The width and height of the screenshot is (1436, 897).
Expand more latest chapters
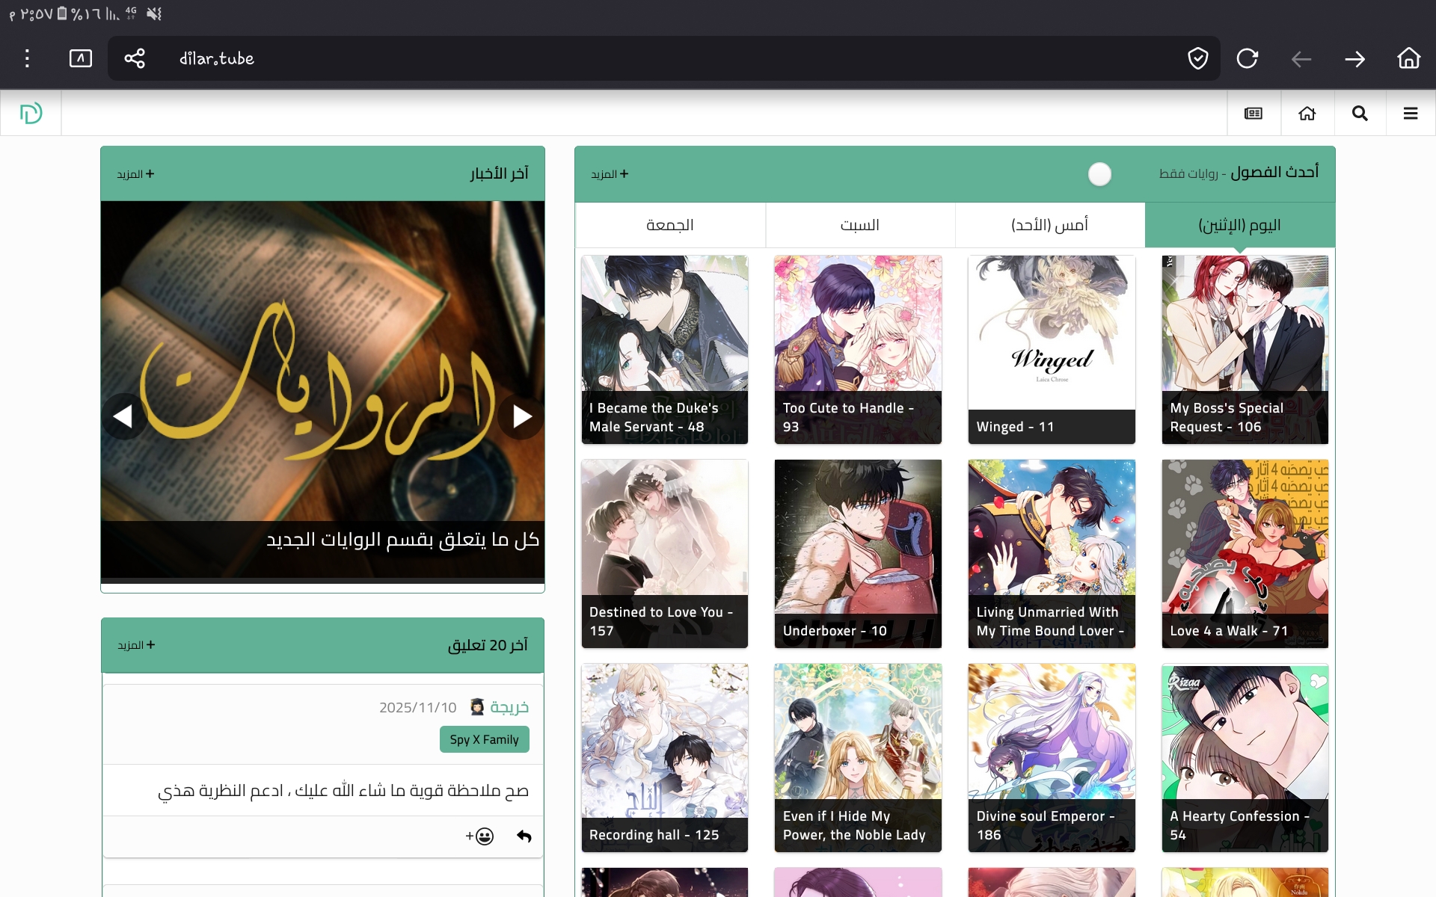coord(610,174)
